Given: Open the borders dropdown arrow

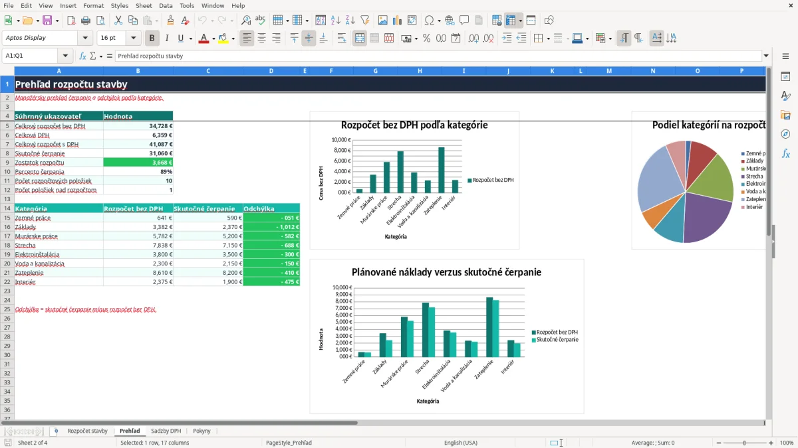Looking at the screenshot, I should 548,38.
